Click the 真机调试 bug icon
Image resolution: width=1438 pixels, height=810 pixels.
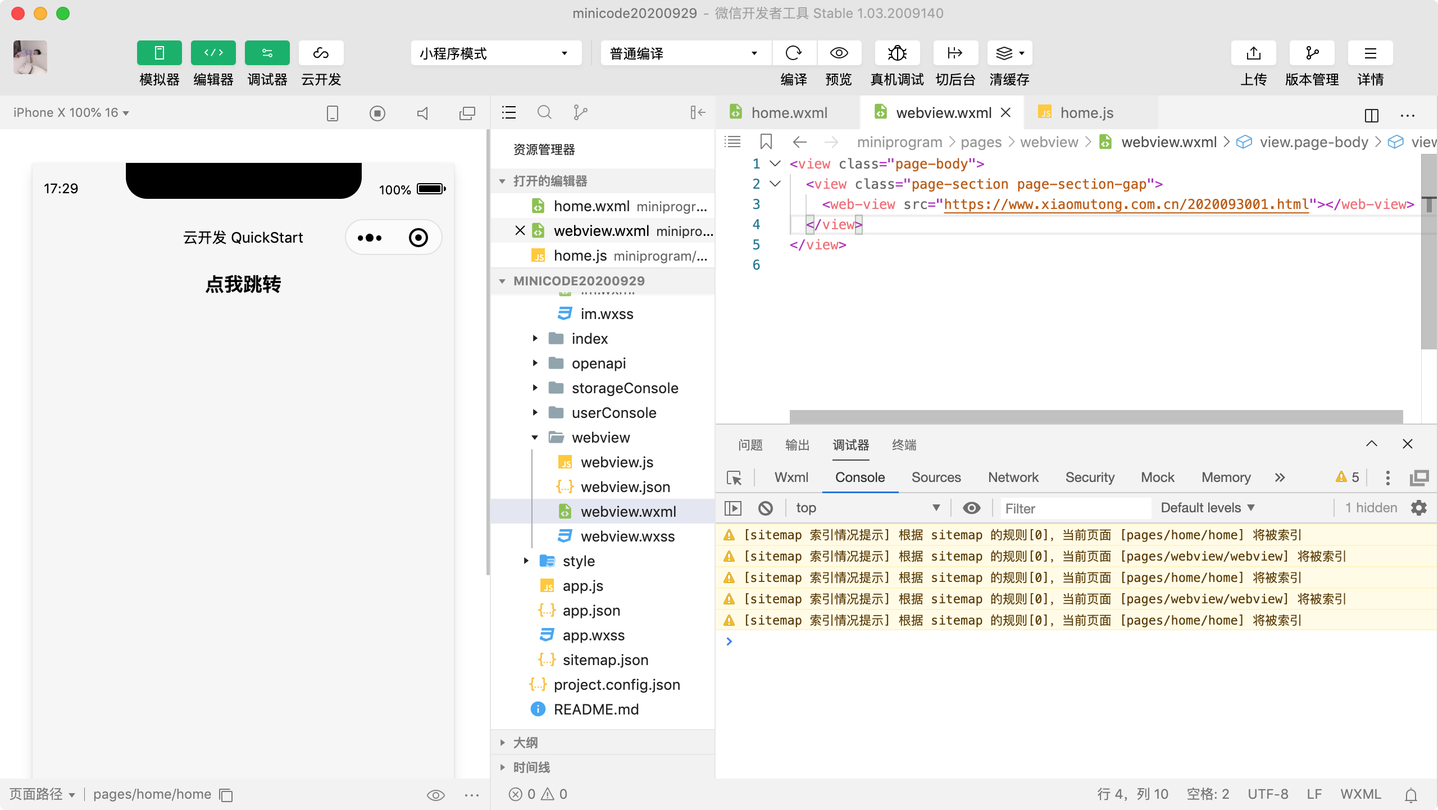pyautogui.click(x=897, y=53)
